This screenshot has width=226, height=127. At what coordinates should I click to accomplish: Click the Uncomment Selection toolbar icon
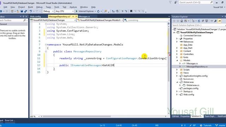point(126,11)
